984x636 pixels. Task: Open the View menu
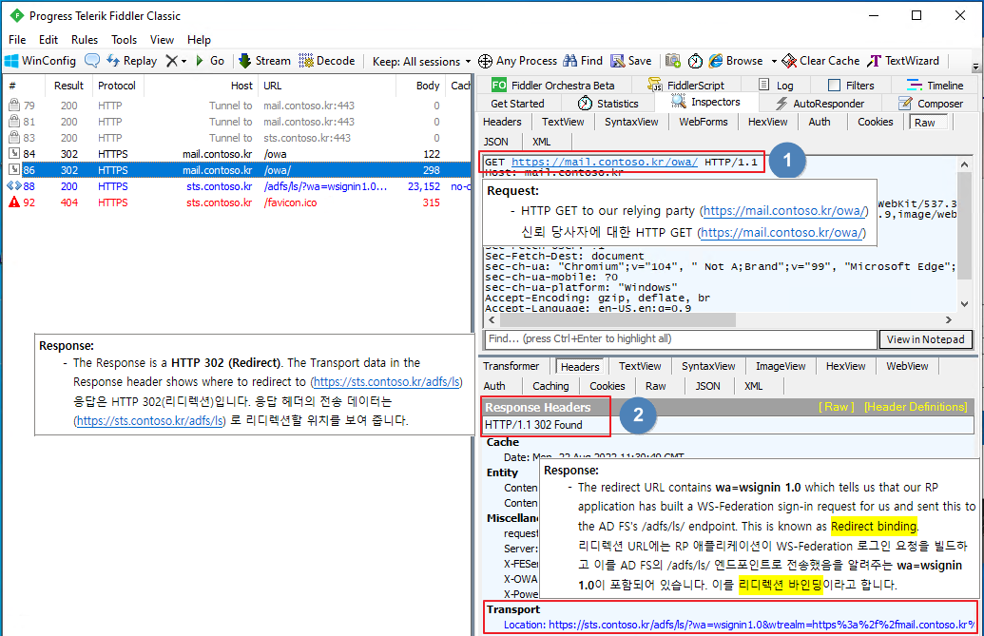click(x=162, y=40)
